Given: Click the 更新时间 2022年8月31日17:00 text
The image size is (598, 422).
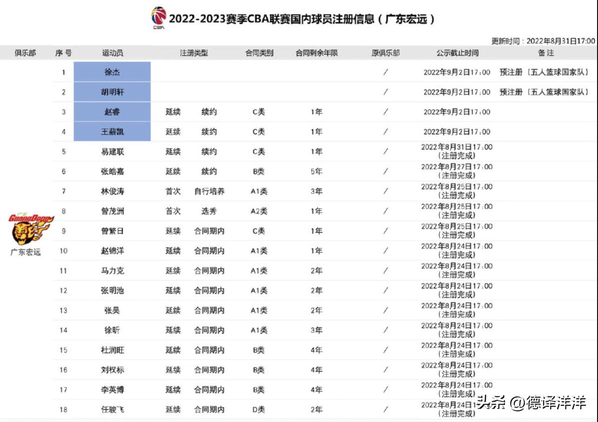Looking at the screenshot, I should click(x=543, y=41).
